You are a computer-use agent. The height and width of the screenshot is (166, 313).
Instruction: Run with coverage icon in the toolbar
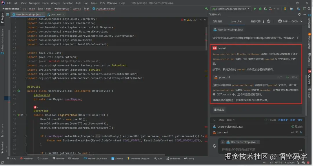(x=265, y=9)
